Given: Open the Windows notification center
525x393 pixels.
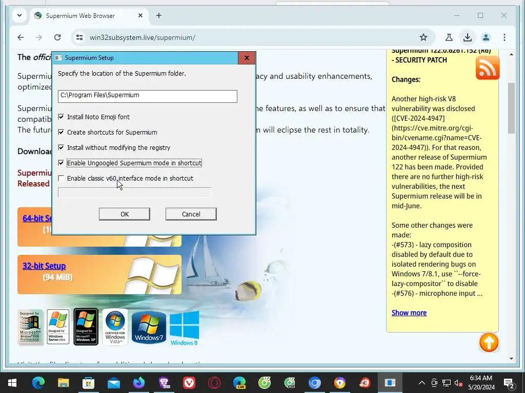Looking at the screenshot, I should pos(509,383).
